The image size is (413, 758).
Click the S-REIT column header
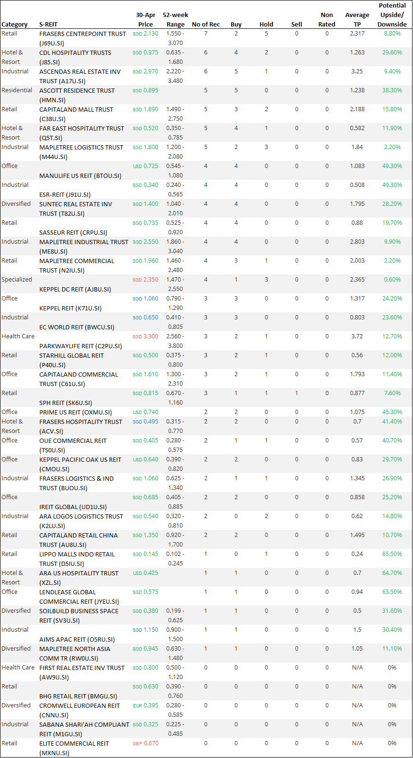[48, 25]
